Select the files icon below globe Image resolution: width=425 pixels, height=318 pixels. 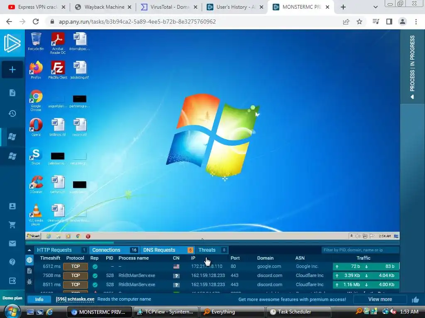(29, 271)
